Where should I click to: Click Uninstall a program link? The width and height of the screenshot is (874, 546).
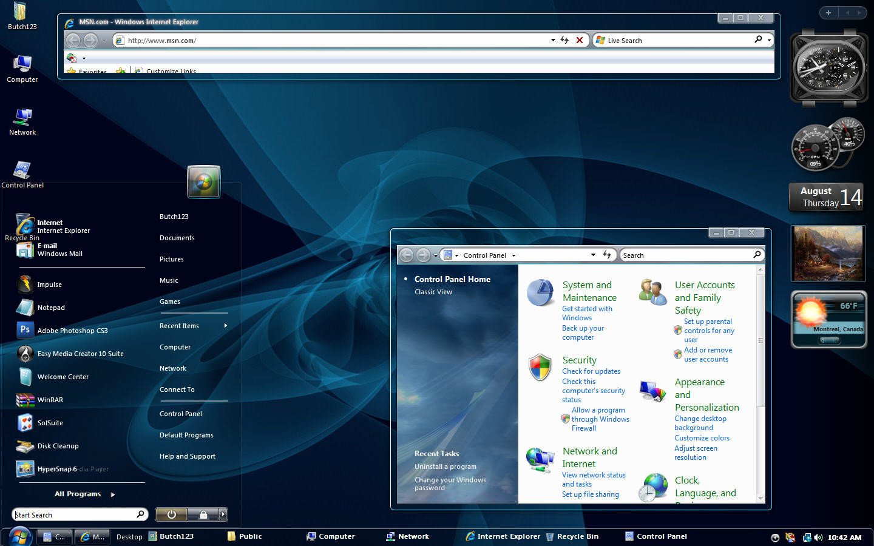[445, 467]
